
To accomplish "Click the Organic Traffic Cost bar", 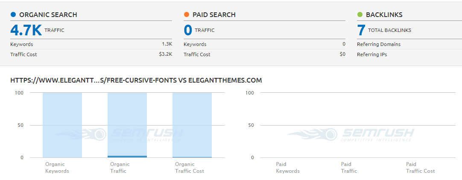I will point(192,125).
